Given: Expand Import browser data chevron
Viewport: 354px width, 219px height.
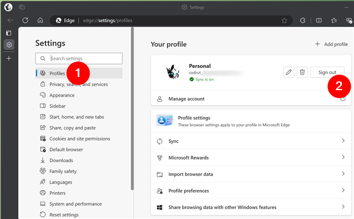Looking at the screenshot, I should [343, 174].
